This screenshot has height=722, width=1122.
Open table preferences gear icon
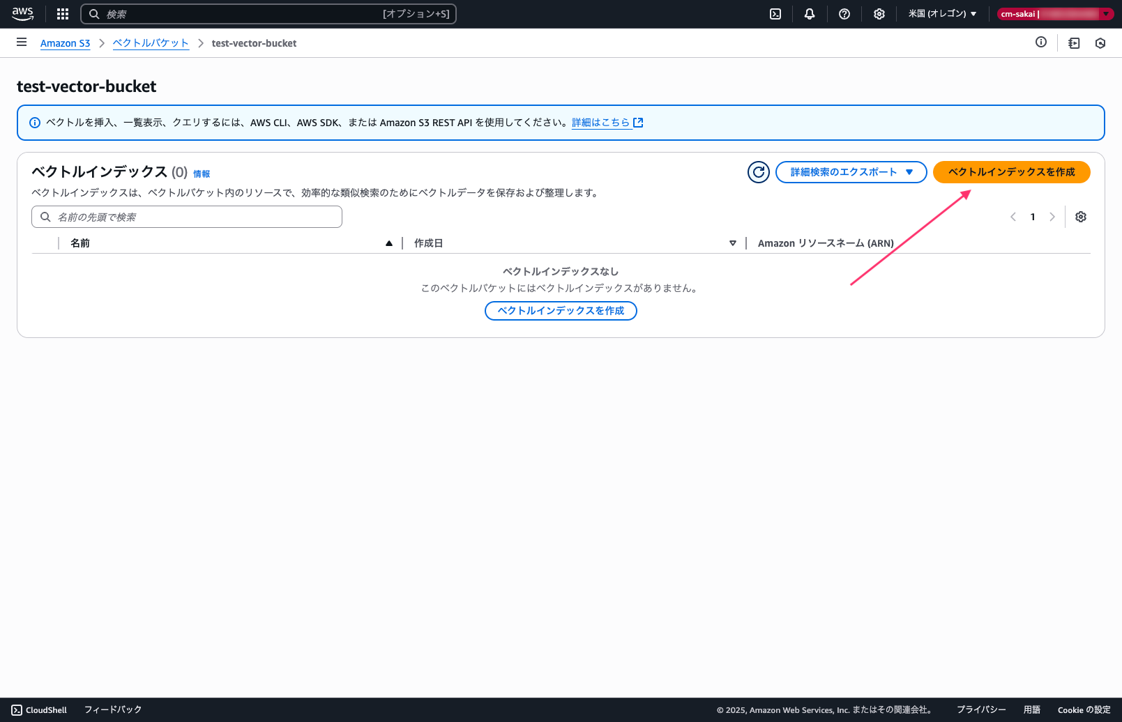point(1081,217)
